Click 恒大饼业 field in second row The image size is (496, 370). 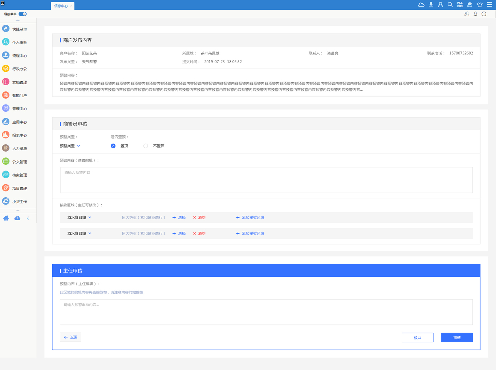(x=143, y=233)
